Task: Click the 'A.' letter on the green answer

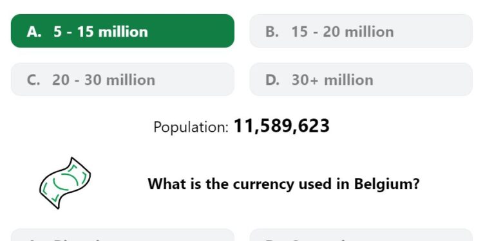Action: [x=34, y=31]
